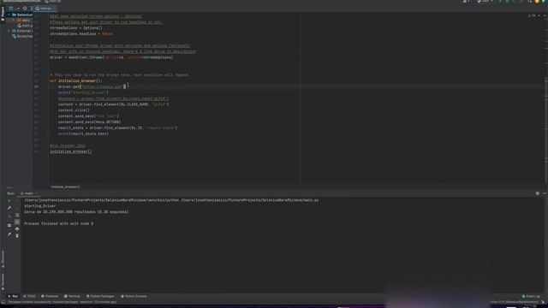
Task: Click 'starting_Driver' console output line
Action: (40, 206)
